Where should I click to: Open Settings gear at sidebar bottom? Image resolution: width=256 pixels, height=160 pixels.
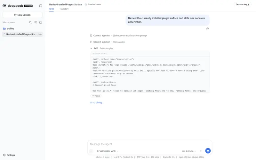9,155
